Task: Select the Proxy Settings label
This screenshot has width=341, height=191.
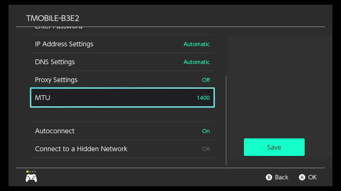Action: coord(56,80)
